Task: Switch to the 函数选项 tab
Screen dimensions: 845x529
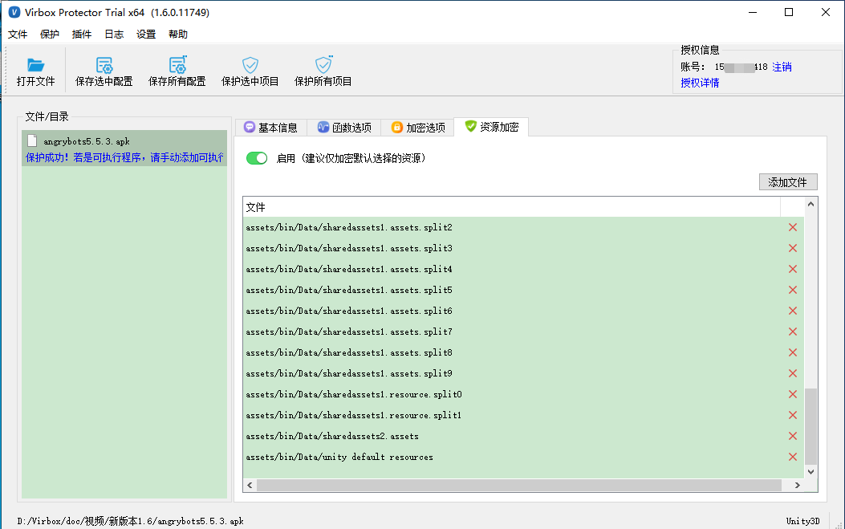Action: coord(345,128)
